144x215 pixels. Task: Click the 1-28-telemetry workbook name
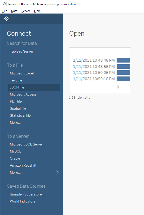pos(80,98)
